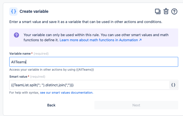Viewport: 183px width, 116px height.
Task: Open Learn more about math functions link
Action: click(99, 40)
